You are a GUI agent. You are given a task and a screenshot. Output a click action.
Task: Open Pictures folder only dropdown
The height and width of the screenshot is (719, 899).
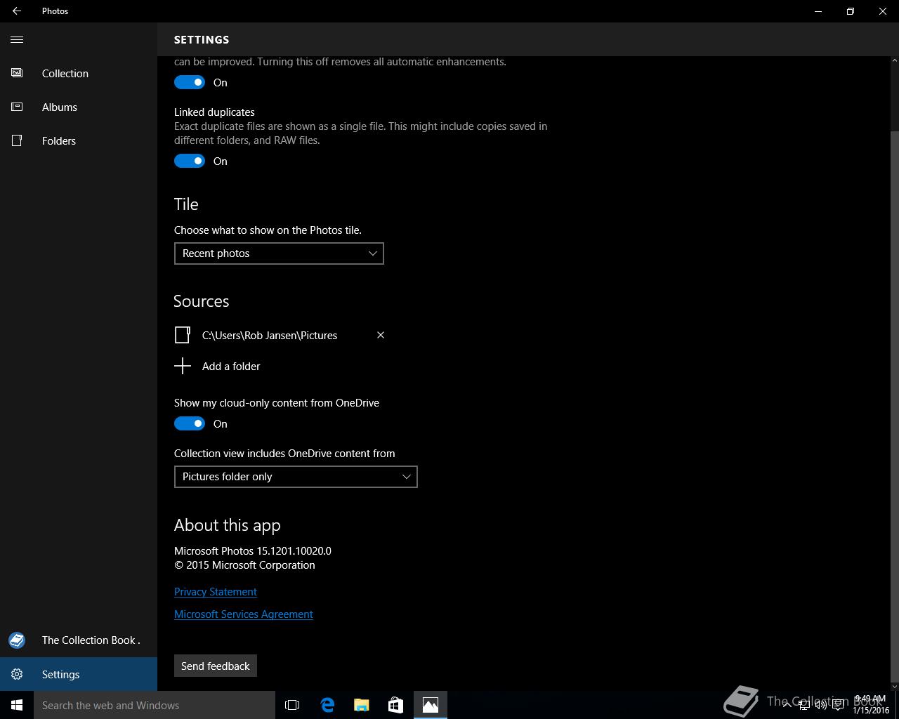(x=296, y=477)
